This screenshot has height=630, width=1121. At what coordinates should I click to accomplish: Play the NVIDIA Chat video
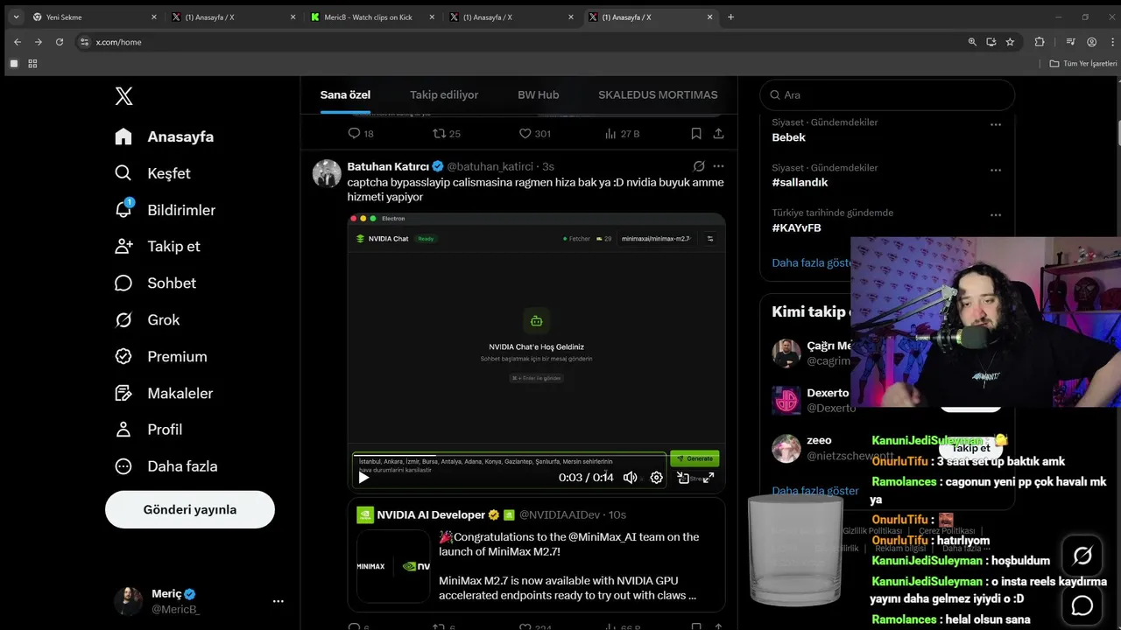[x=364, y=477]
